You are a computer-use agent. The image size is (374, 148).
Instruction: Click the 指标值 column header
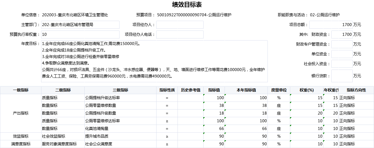point(214,90)
